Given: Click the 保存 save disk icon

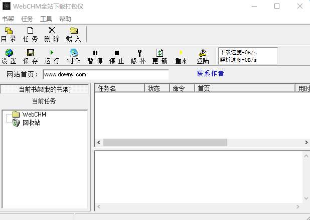Looking at the screenshot, I should pos(31,53).
